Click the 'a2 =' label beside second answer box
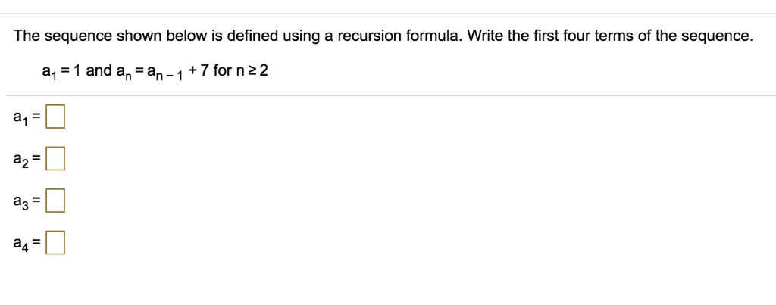Screen dimensions: 776x305 (x=28, y=160)
